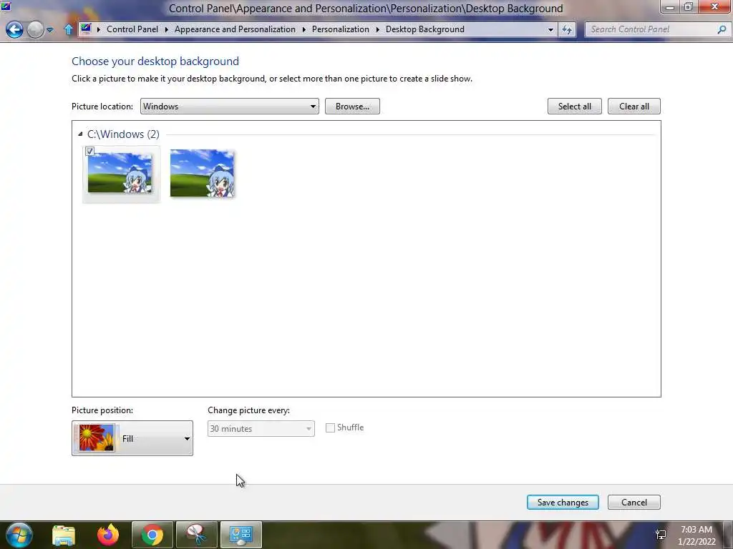The width and height of the screenshot is (733, 549).
Task: Expand arrow after Control Panel breadcrumb
Action: coord(166,29)
